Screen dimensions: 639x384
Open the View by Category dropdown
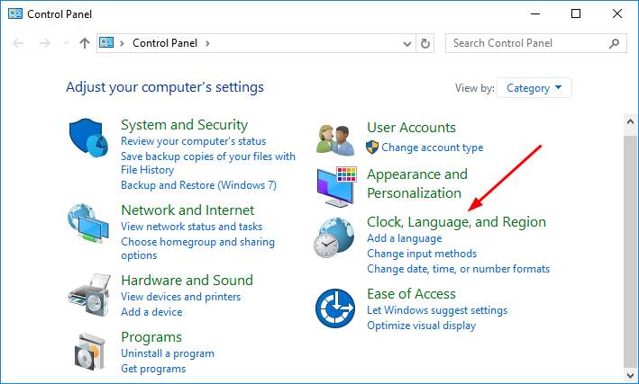click(534, 88)
